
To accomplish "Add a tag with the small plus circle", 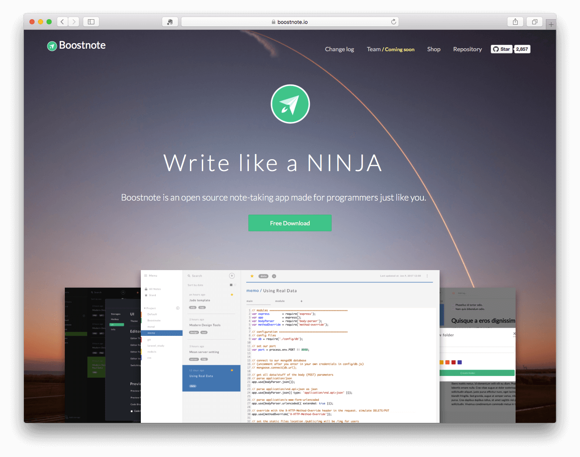I will [274, 276].
